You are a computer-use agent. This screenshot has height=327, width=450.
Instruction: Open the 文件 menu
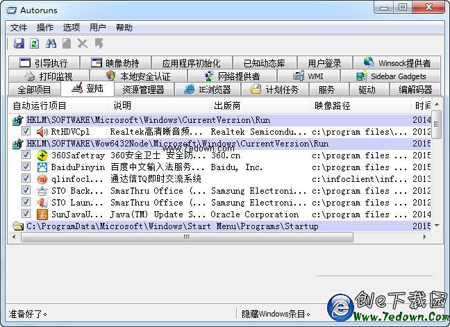tap(19, 28)
